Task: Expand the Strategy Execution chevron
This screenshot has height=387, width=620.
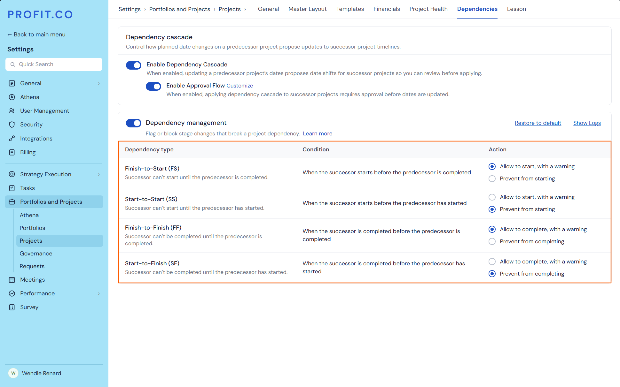Action: pos(99,175)
